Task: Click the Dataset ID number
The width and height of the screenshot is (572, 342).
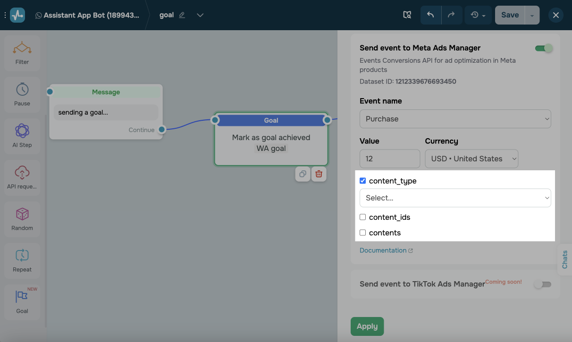Action: [426, 82]
